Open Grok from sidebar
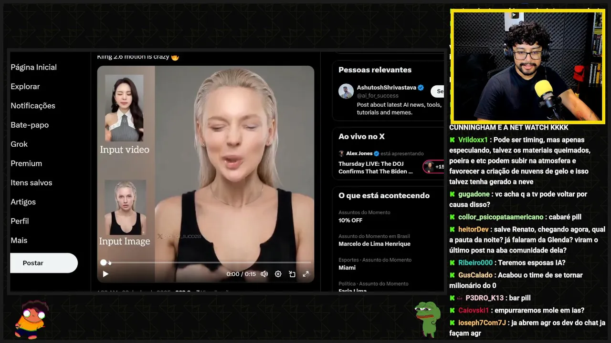Image resolution: width=611 pixels, height=343 pixels. pos(19,144)
